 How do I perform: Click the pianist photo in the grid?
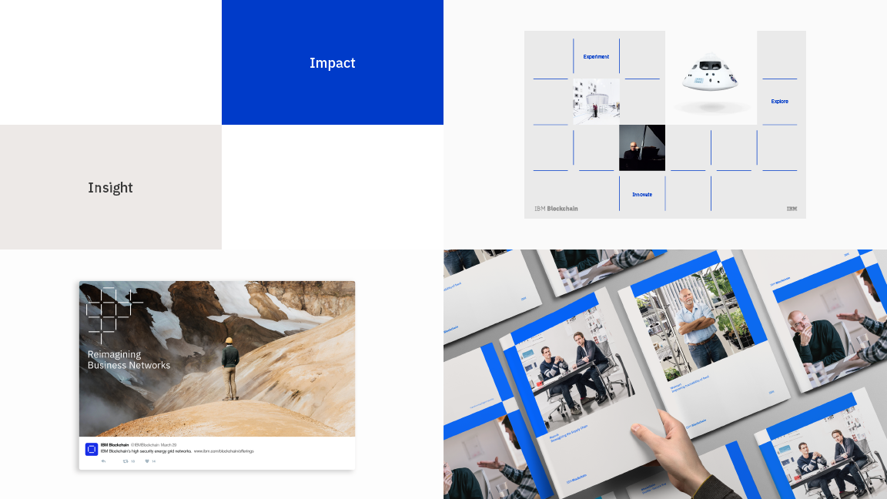pyautogui.click(x=642, y=148)
